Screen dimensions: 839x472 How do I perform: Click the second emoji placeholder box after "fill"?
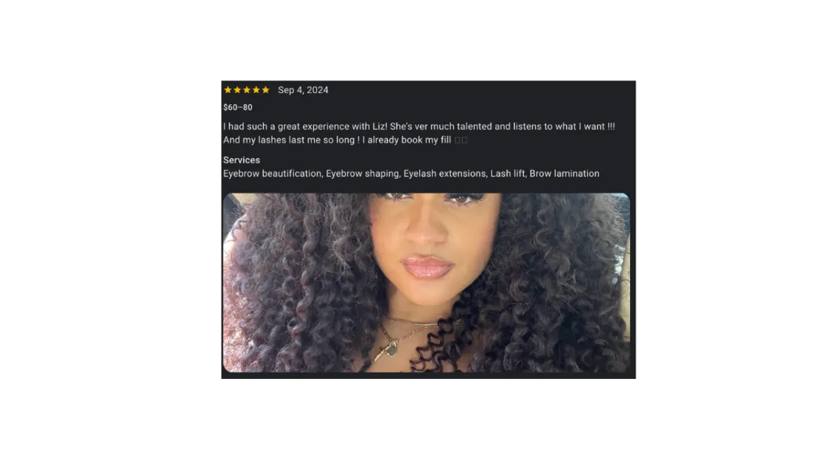click(464, 141)
